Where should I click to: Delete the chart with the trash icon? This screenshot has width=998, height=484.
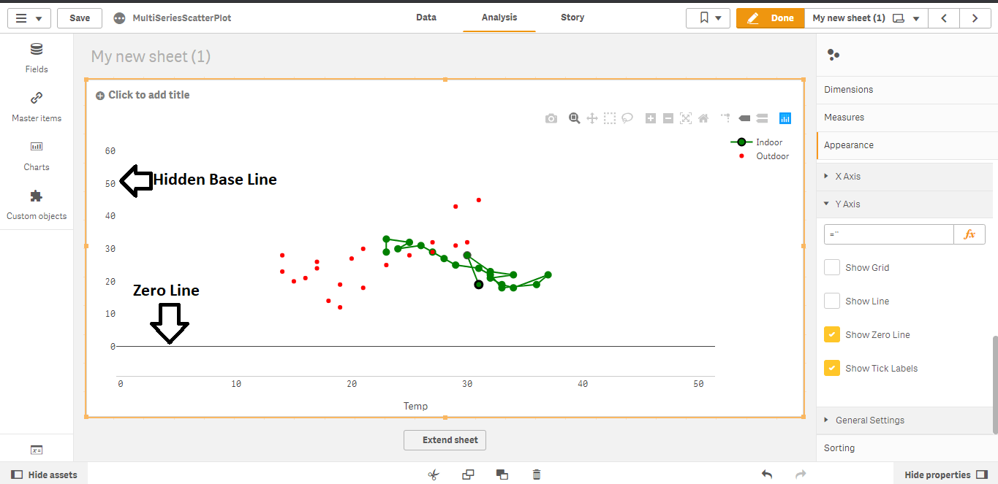pyautogui.click(x=536, y=475)
